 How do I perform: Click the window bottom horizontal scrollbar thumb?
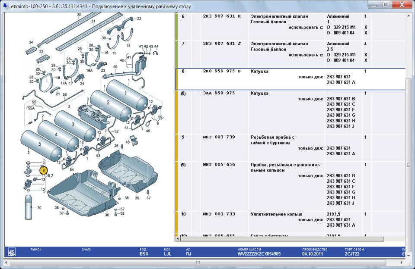pyautogui.click(x=198, y=263)
